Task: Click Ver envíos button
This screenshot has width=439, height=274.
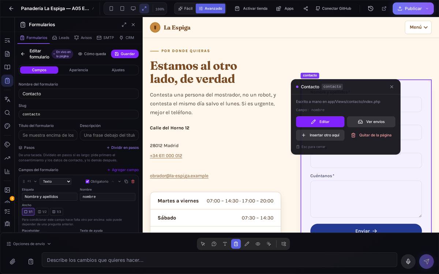Action: [x=371, y=122]
